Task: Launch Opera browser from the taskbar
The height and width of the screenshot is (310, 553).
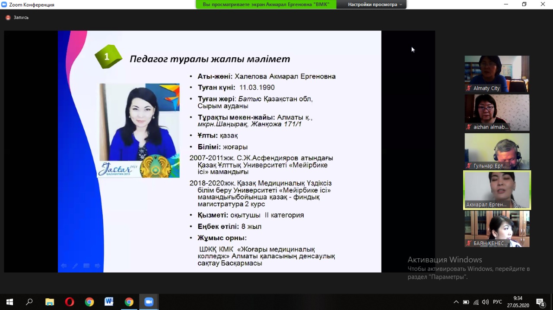Action: [x=69, y=302]
